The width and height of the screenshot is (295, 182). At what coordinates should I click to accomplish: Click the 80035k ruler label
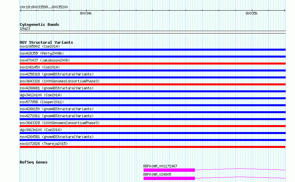click(252, 13)
